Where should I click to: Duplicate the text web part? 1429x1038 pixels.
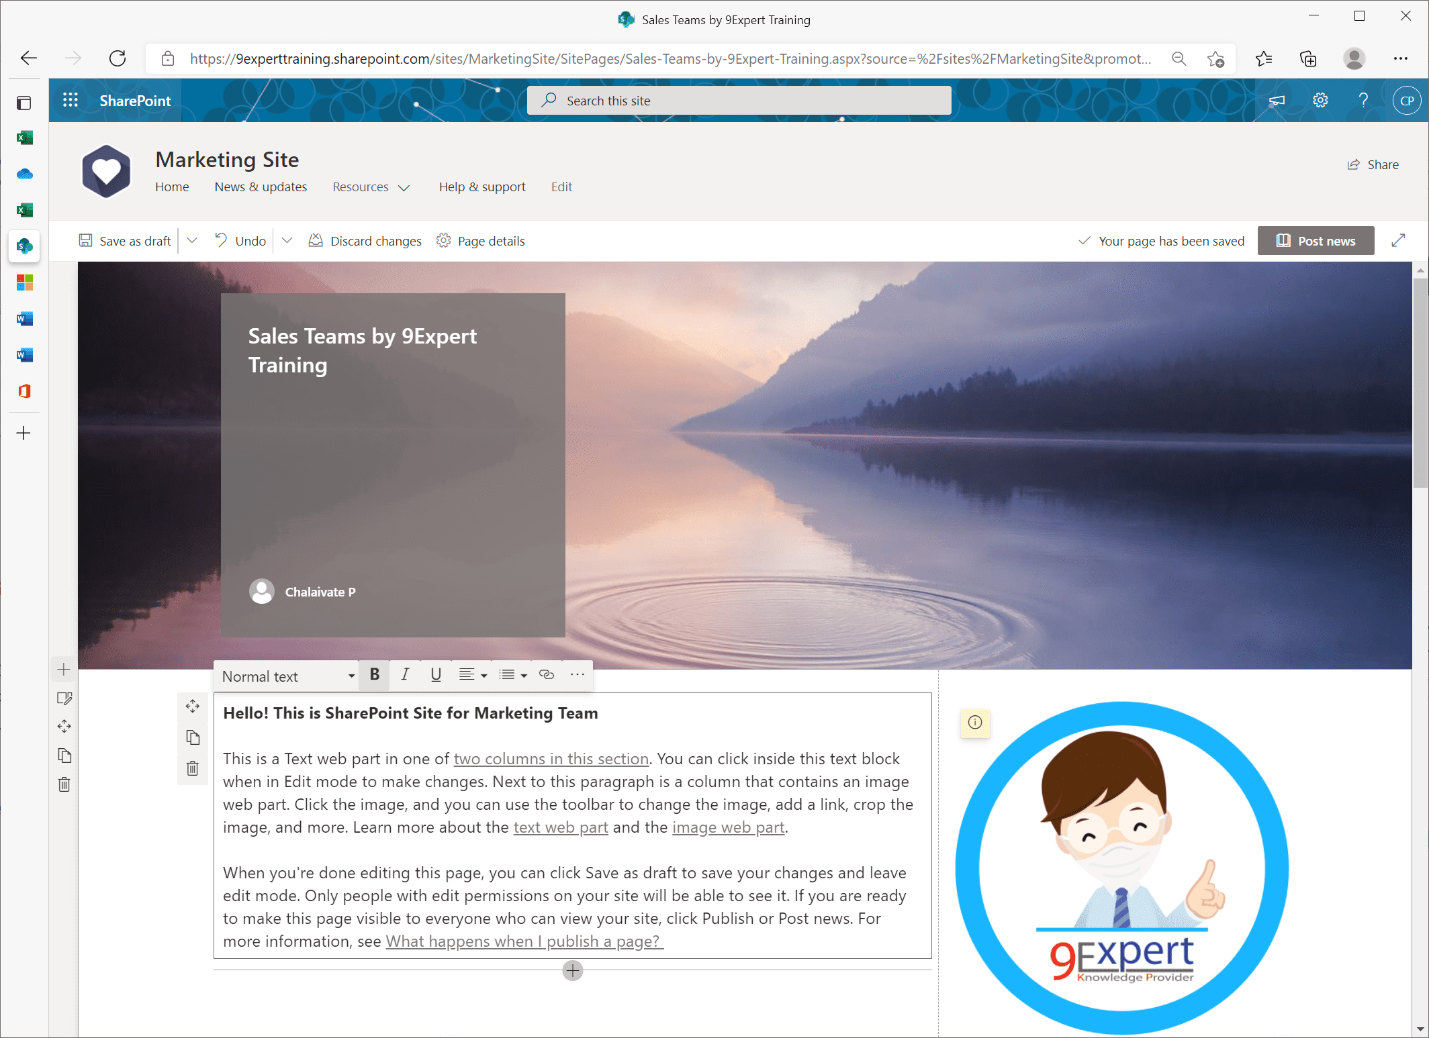(193, 737)
